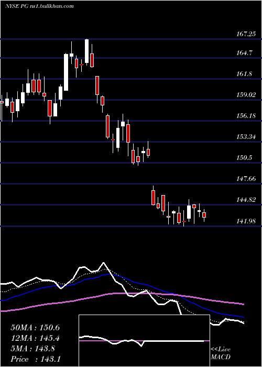This screenshot has width=262, height=367.
Task: Click the 141.98 price level label
Action: pos(246,221)
